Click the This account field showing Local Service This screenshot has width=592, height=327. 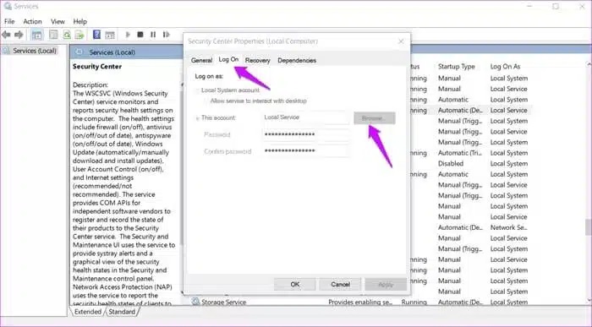coord(305,117)
